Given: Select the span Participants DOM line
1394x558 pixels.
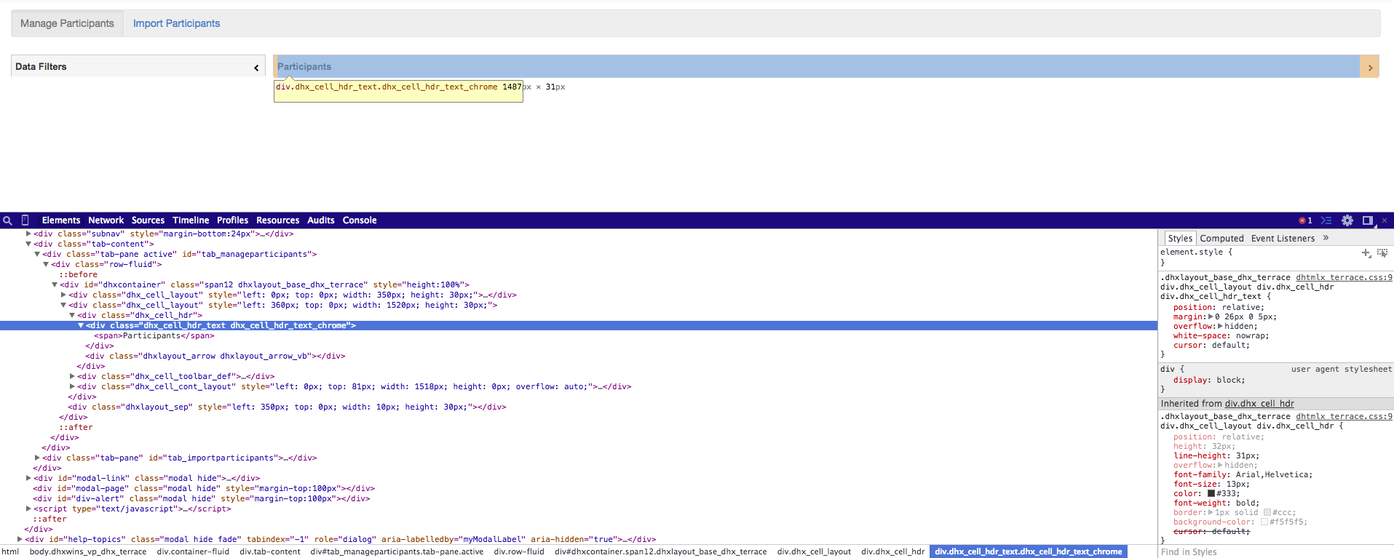Looking at the screenshot, I should click(x=154, y=335).
